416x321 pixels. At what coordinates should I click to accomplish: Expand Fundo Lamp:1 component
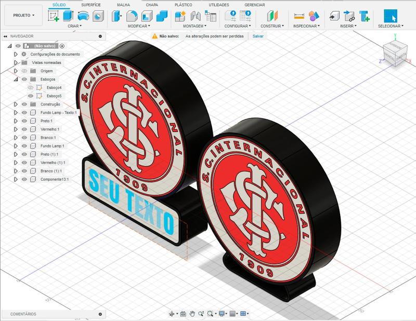point(16,146)
